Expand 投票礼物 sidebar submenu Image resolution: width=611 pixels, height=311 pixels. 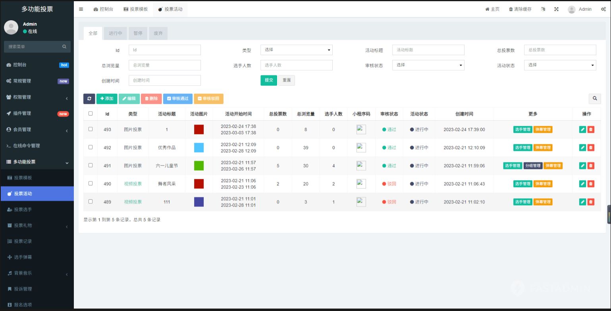pos(37,225)
